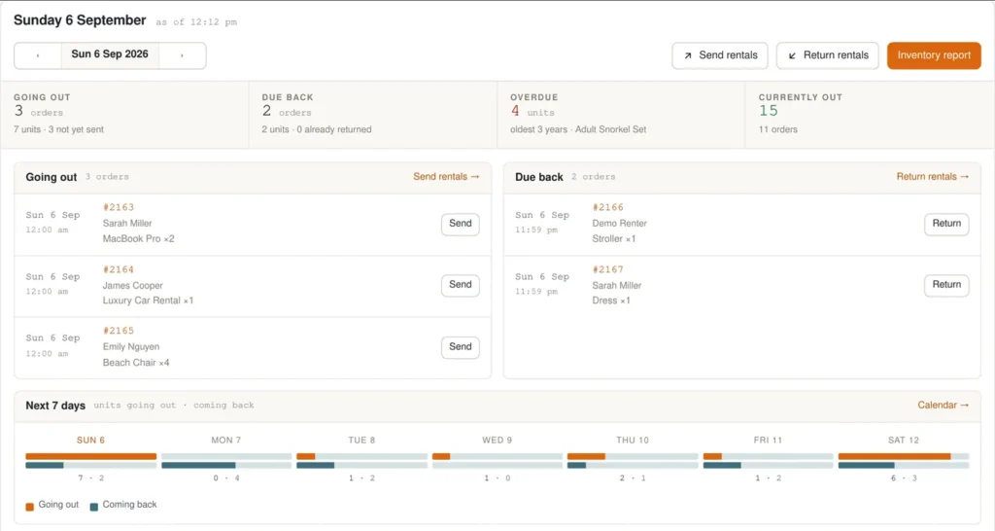The height and width of the screenshot is (531, 995).
Task: Click '2 units · 0 already returned' text
Action: (x=317, y=129)
